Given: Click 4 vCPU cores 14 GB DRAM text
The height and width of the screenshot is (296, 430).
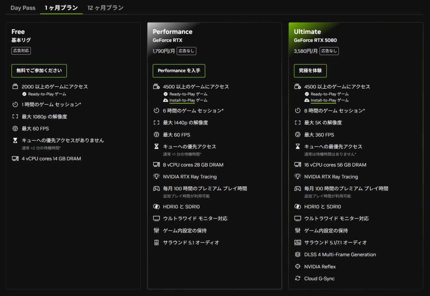Looking at the screenshot, I should tap(51, 159).
